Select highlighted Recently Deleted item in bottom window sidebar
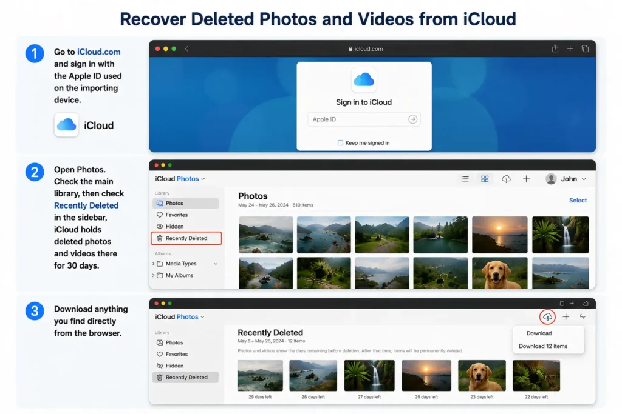The height and width of the screenshot is (414, 622). click(x=186, y=377)
